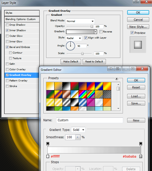The image size is (152, 171).
Task: Select the Gradient Overlay style entry
Action: 22,75
